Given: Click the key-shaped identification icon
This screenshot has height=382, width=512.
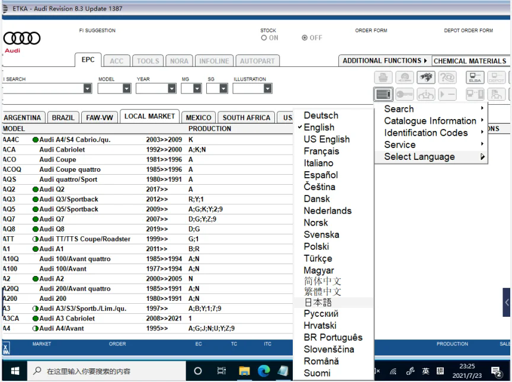Looking at the screenshot, I should click(405, 93).
